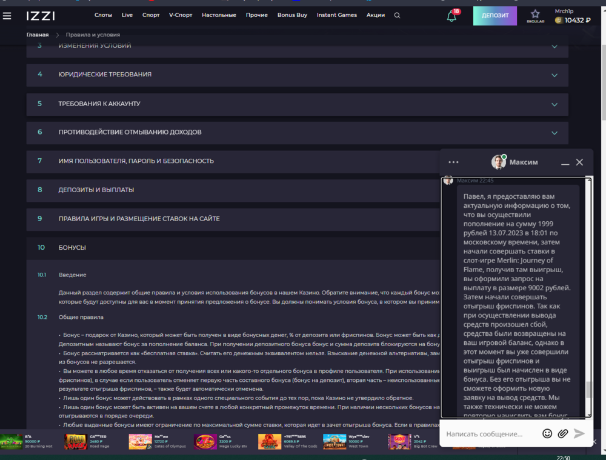Open chat options three-dots menu
The width and height of the screenshot is (606, 460).
tap(453, 162)
